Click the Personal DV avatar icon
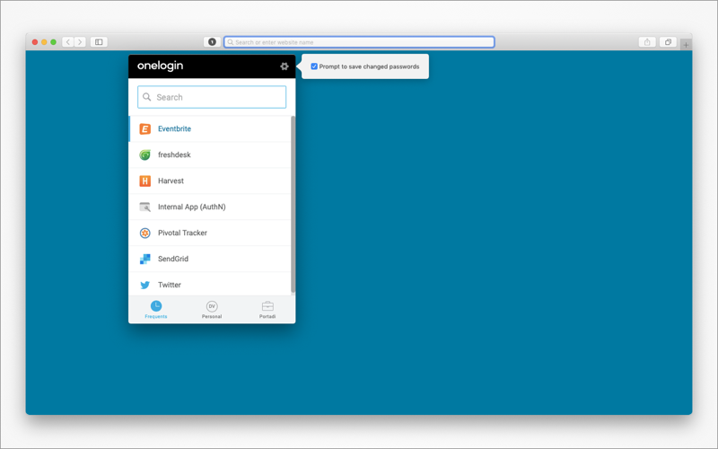The height and width of the screenshot is (449, 718). click(212, 306)
